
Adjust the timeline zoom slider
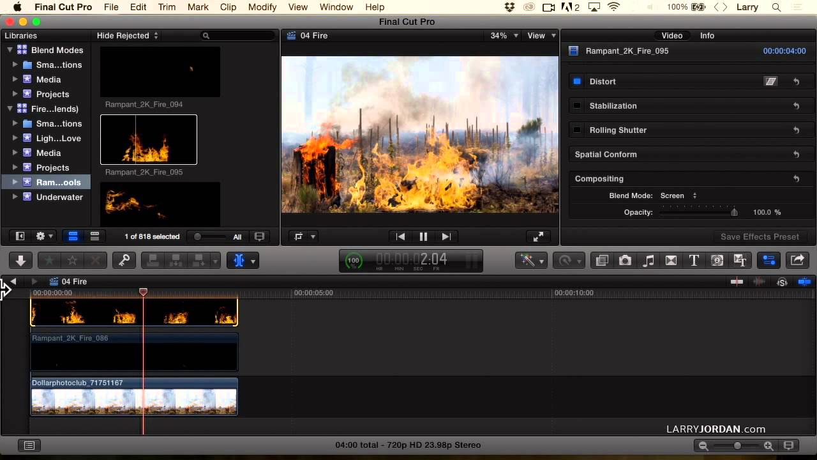pos(737,446)
